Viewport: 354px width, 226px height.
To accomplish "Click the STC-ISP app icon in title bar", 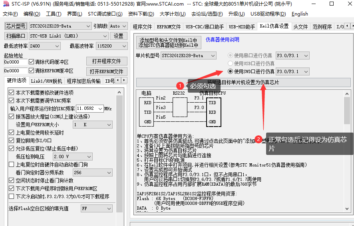I will [x=6, y=4].
